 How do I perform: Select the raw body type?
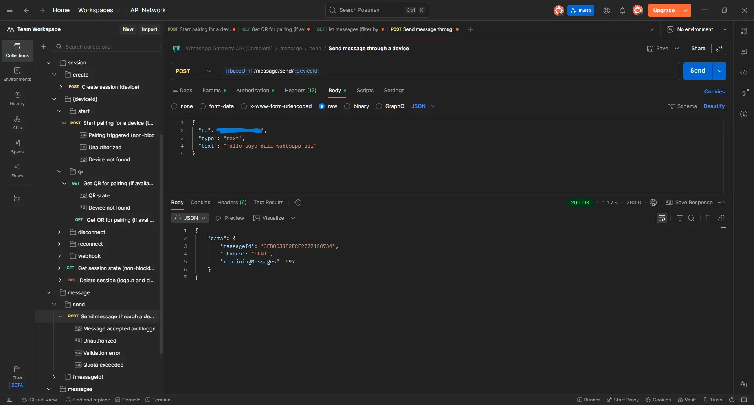tap(322, 106)
